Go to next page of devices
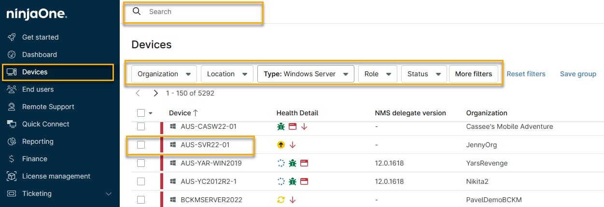The width and height of the screenshot is (604, 207). click(155, 93)
